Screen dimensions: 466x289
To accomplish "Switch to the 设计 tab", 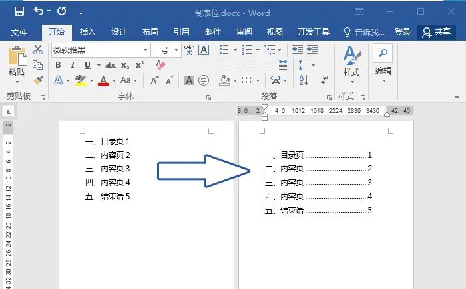I will (x=119, y=32).
